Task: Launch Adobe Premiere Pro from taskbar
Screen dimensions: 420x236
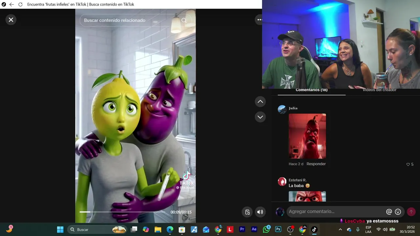Action: coord(242,229)
